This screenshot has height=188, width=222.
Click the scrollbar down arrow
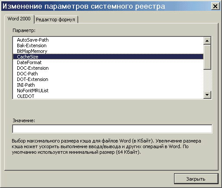pos(207,95)
